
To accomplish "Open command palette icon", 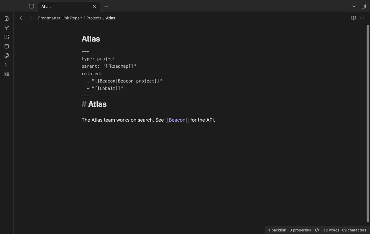I will coord(6,65).
